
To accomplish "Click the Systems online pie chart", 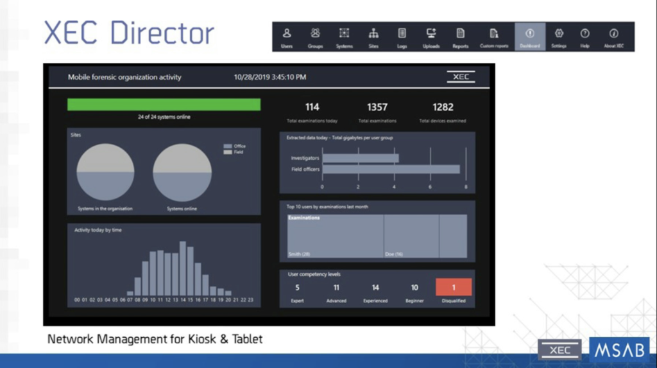I will (x=182, y=173).
